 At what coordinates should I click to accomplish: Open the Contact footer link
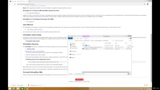coord(71,81)
